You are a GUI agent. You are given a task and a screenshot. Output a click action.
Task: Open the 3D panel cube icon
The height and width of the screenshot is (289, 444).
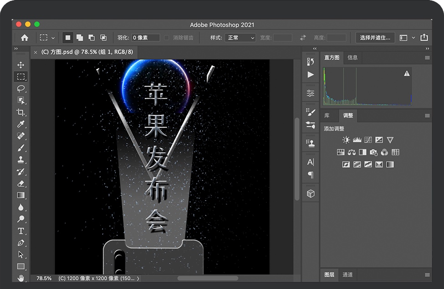311,194
